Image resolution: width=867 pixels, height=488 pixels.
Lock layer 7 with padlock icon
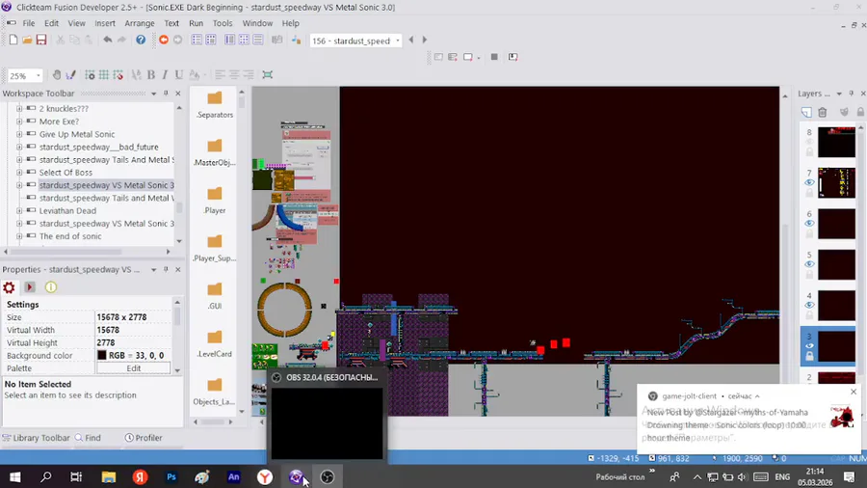click(809, 193)
